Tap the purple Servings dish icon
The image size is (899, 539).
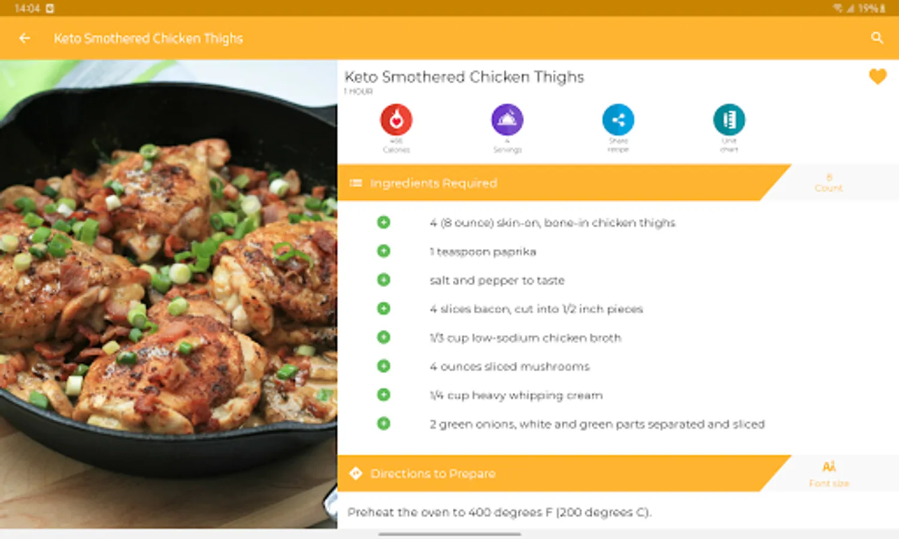coord(507,119)
